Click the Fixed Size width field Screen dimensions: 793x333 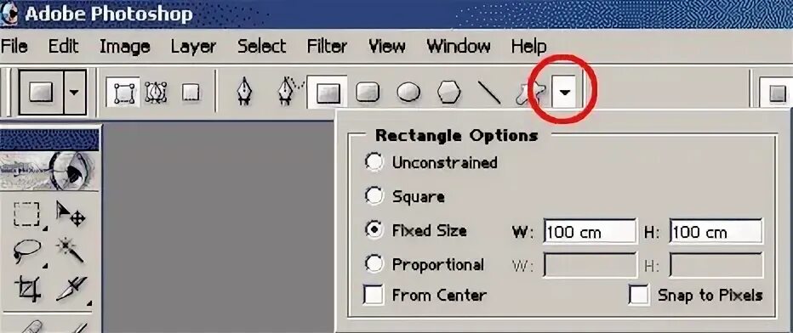point(590,232)
